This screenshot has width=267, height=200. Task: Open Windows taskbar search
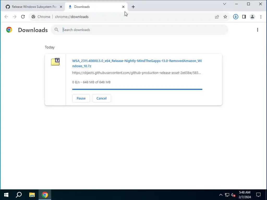19,195
